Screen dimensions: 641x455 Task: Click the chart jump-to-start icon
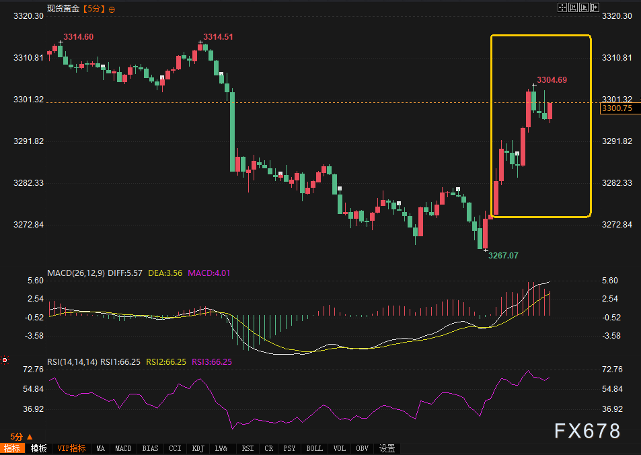pyautogui.click(x=573, y=8)
